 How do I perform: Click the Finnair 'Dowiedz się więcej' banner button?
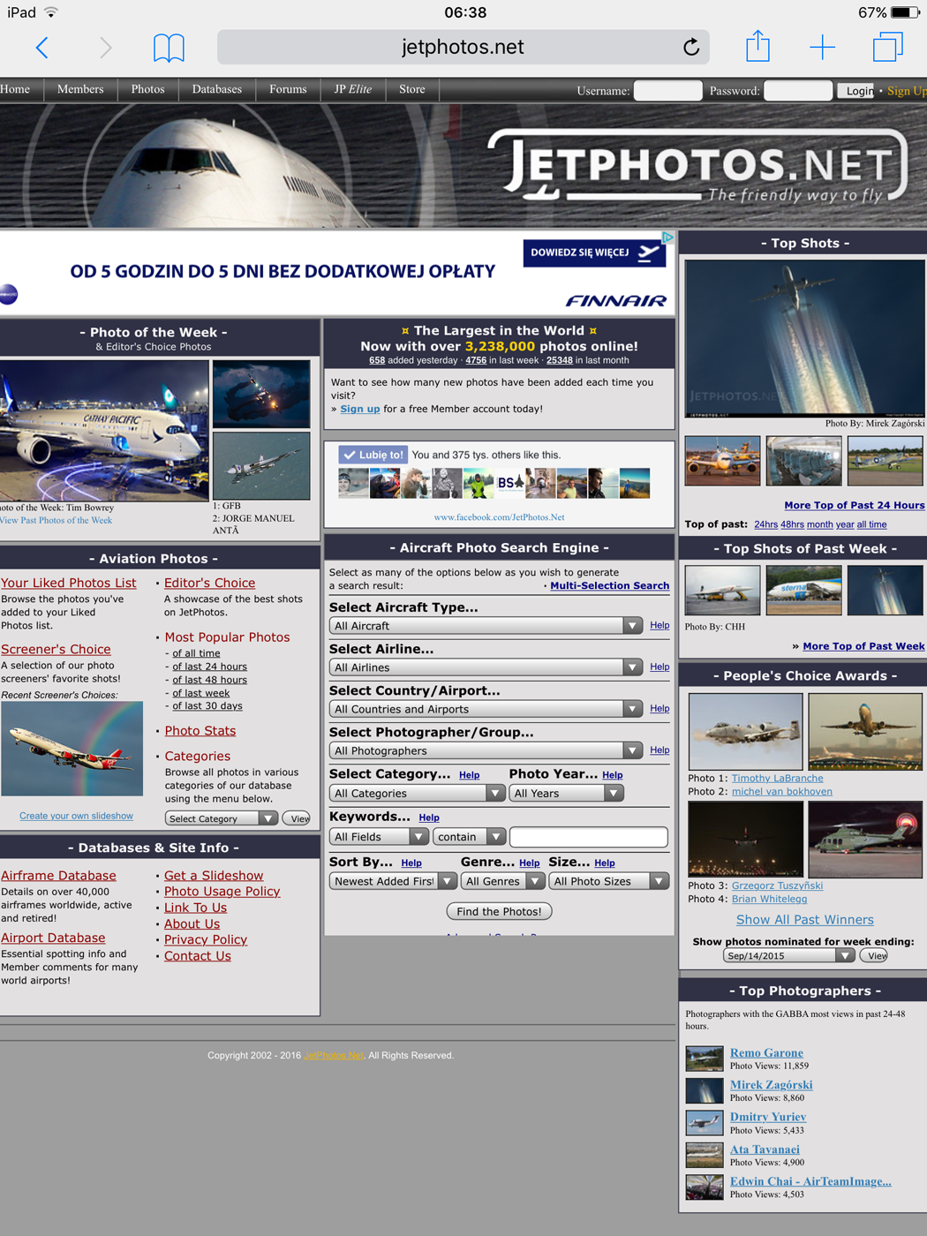pos(595,252)
